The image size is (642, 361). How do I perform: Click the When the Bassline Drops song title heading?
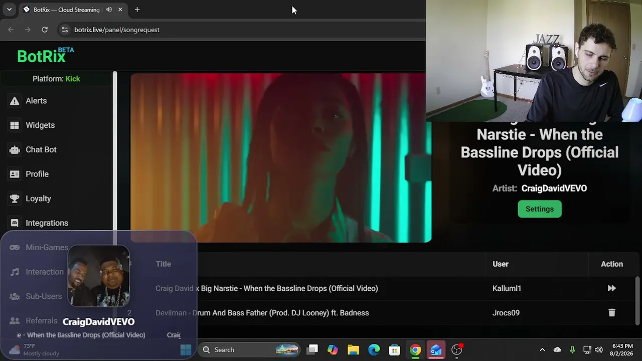[x=540, y=152]
